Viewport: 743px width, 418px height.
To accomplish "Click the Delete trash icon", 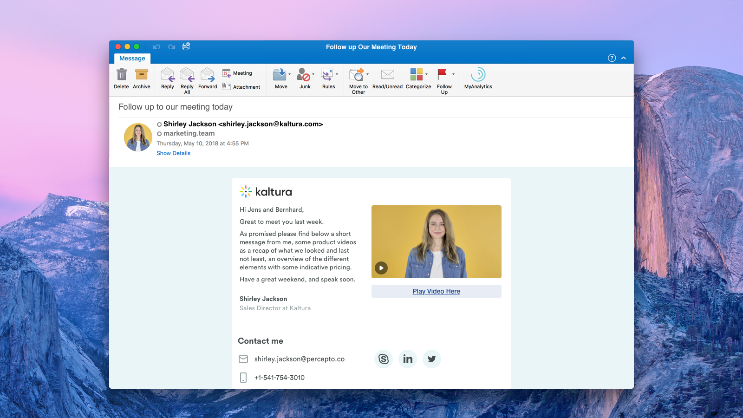I will 121,75.
